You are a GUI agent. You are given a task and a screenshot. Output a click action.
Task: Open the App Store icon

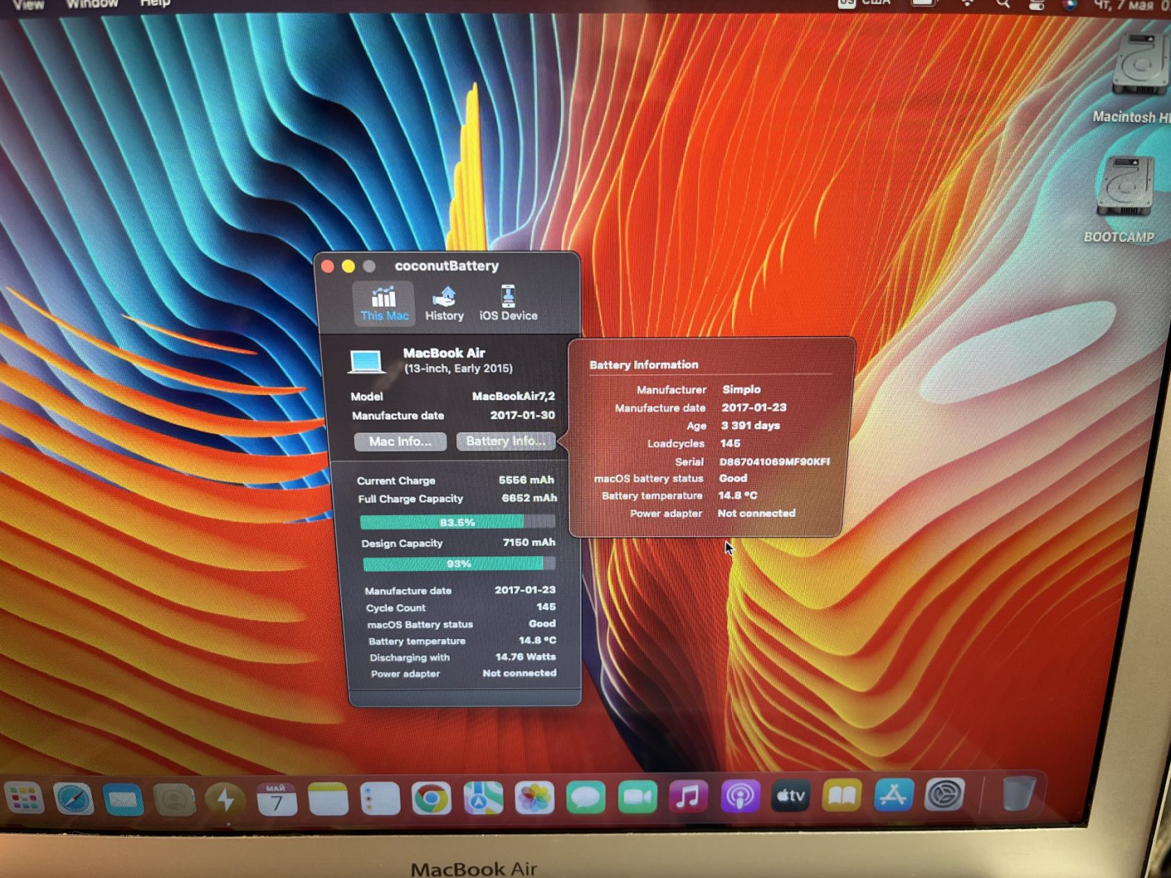click(x=894, y=794)
